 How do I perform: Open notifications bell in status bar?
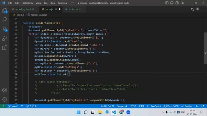click(203, 106)
